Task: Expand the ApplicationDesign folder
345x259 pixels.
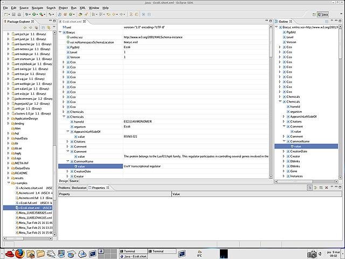Action: point(9,119)
